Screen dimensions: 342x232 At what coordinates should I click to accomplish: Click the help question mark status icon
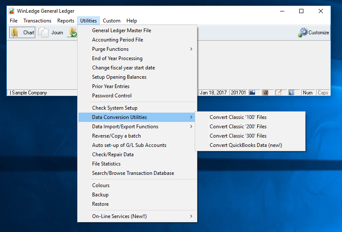[292, 93]
